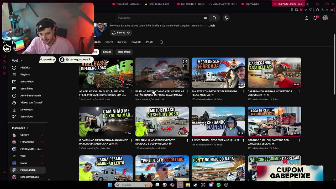Play the 'MOTOR FRACO DIESEL DUVIDOSO' thumbnail

tap(162, 122)
